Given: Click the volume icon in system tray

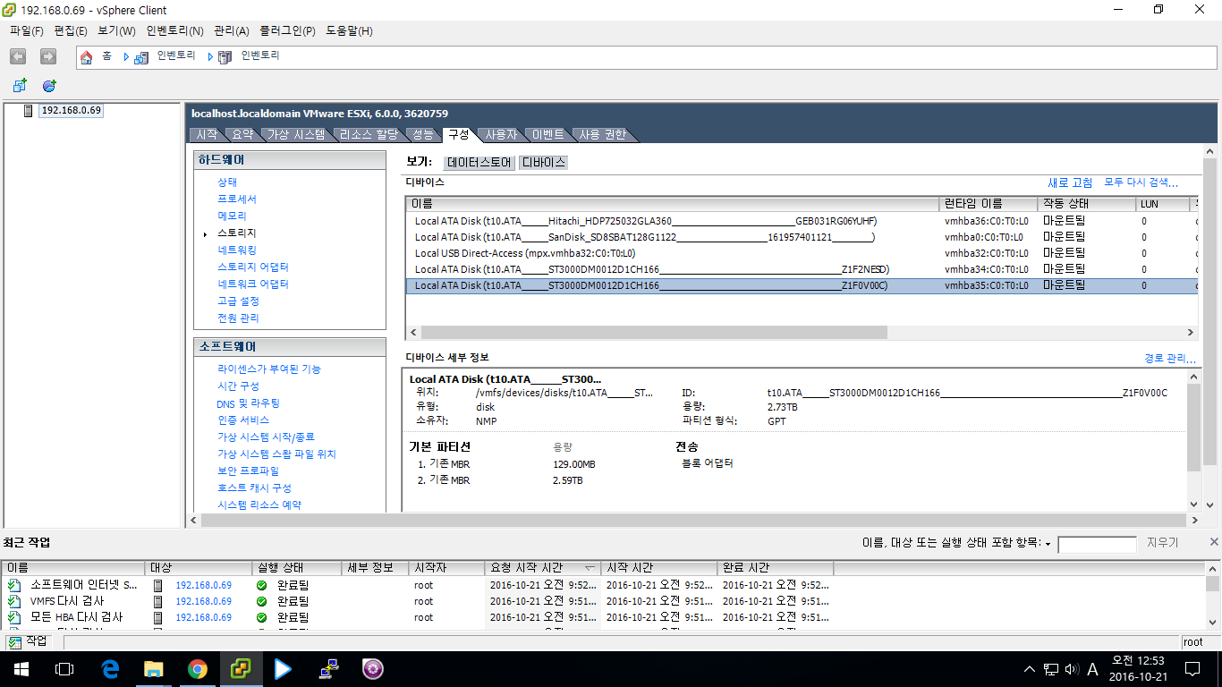Looking at the screenshot, I should [1070, 668].
